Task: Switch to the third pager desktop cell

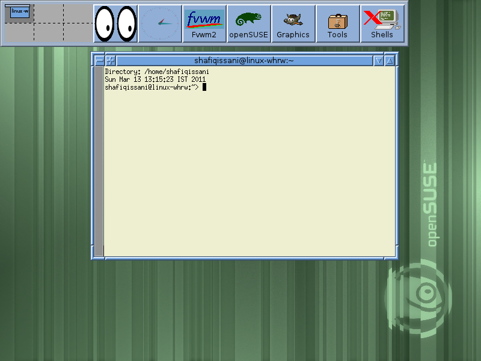Action: [x=78, y=14]
